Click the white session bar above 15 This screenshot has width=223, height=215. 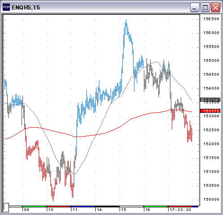[131, 206]
